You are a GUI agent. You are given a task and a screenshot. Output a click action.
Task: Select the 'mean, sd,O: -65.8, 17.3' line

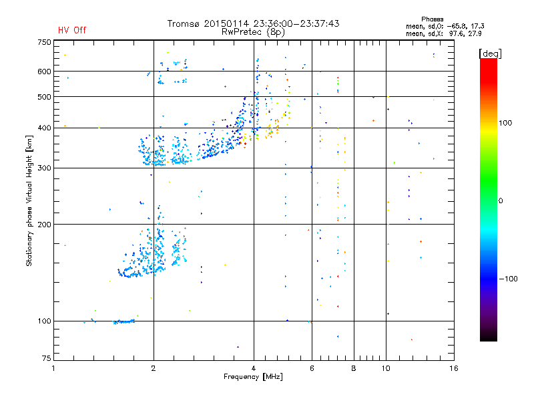445,26
